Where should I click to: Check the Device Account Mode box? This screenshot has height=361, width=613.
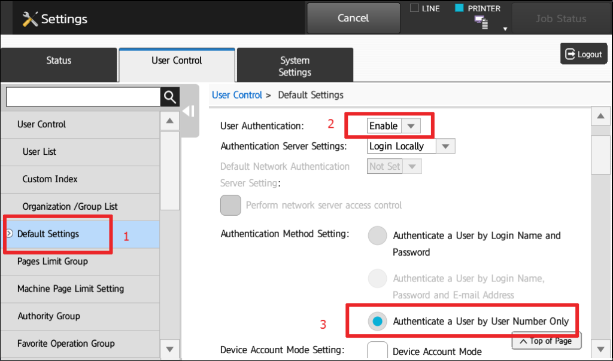click(x=378, y=350)
